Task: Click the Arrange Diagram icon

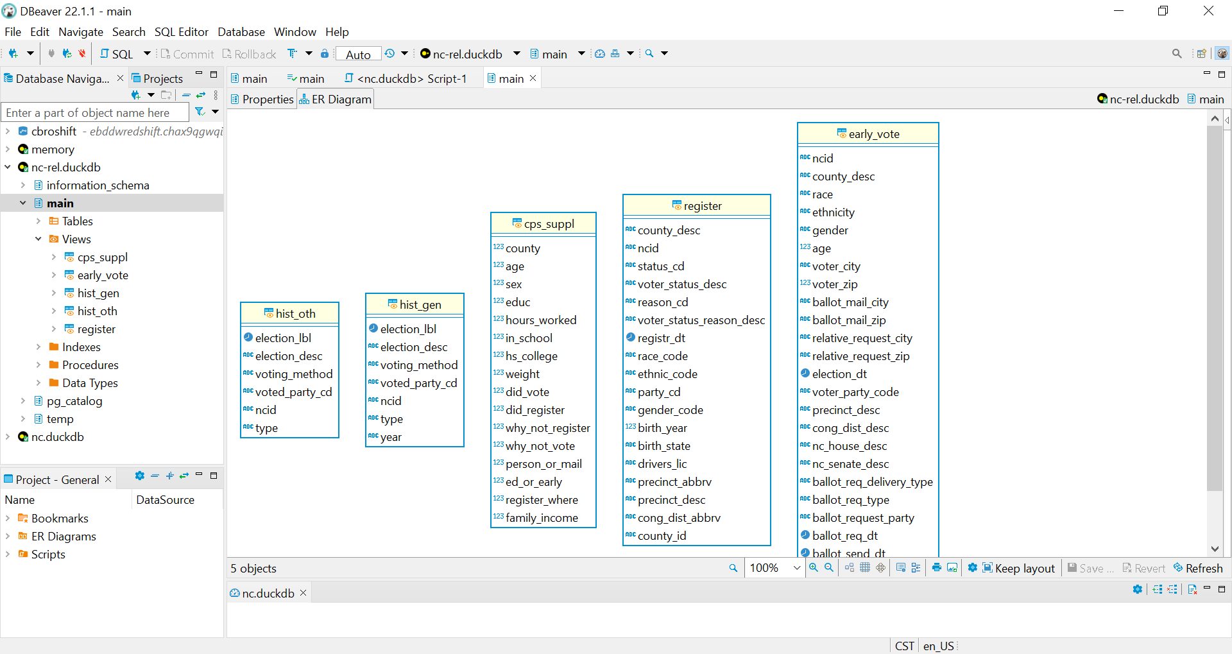Action: (850, 567)
